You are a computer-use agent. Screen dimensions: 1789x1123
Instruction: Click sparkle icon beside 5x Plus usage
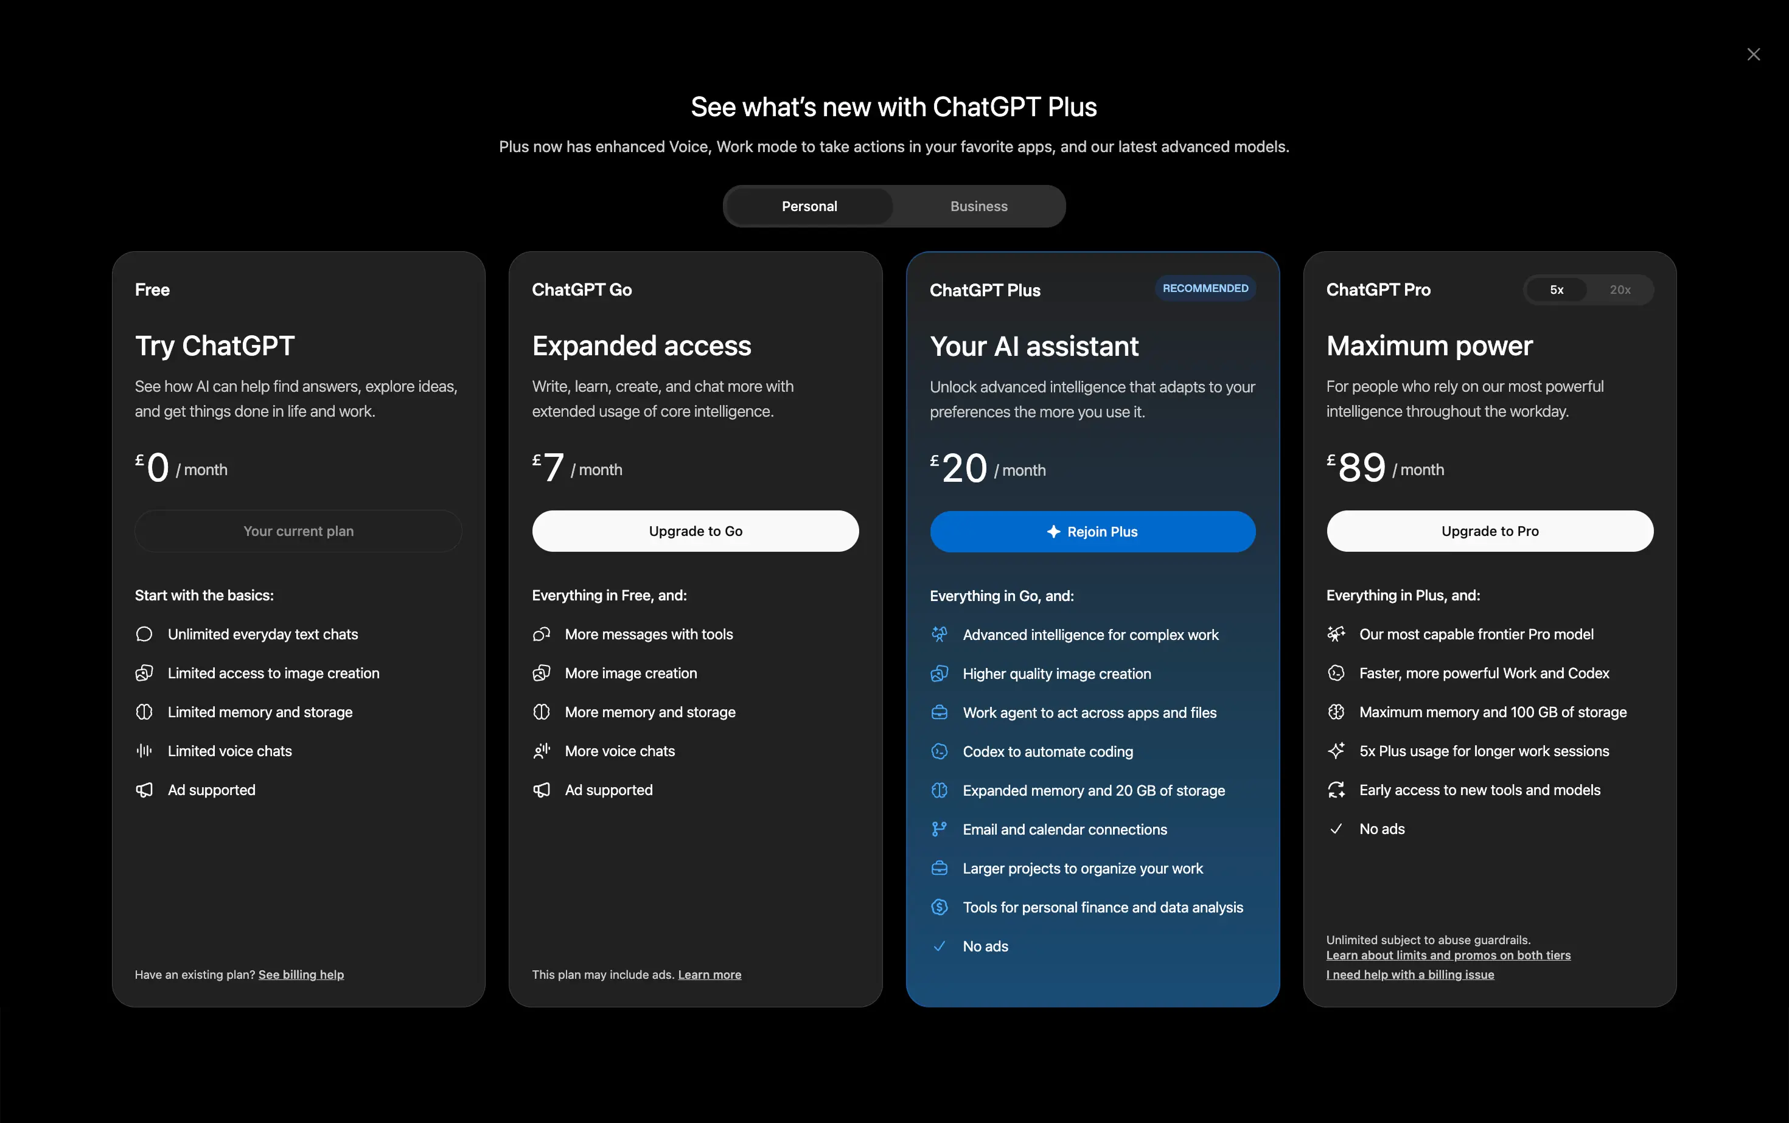pos(1336,751)
